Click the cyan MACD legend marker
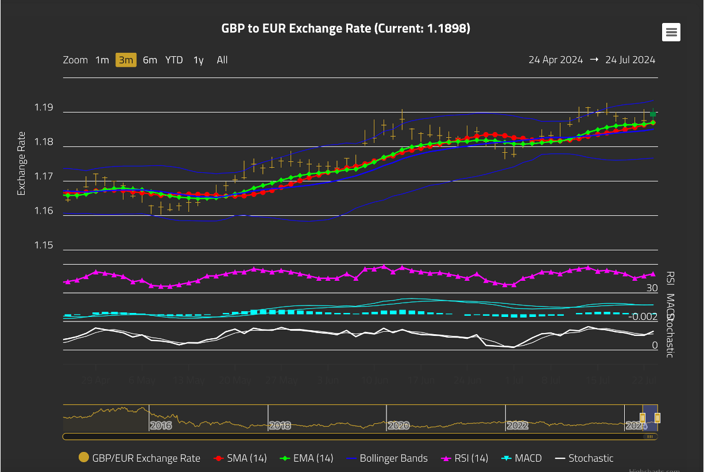 coord(506,458)
